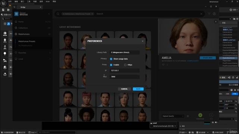Open the Trace dropdown in the status bar
This screenshot has height=134, width=239.
click(x=183, y=133)
